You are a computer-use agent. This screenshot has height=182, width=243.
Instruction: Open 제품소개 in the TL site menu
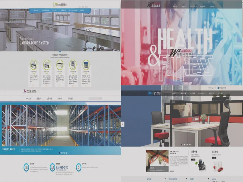[39, 98]
